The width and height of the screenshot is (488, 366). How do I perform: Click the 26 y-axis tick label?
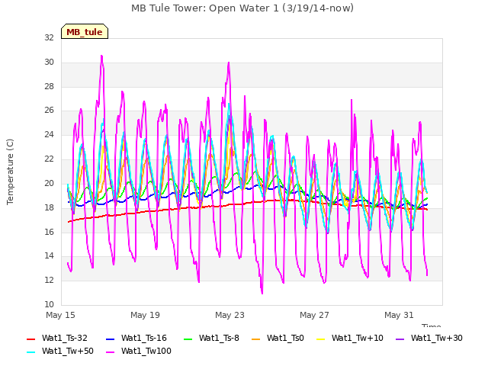pos(49,110)
